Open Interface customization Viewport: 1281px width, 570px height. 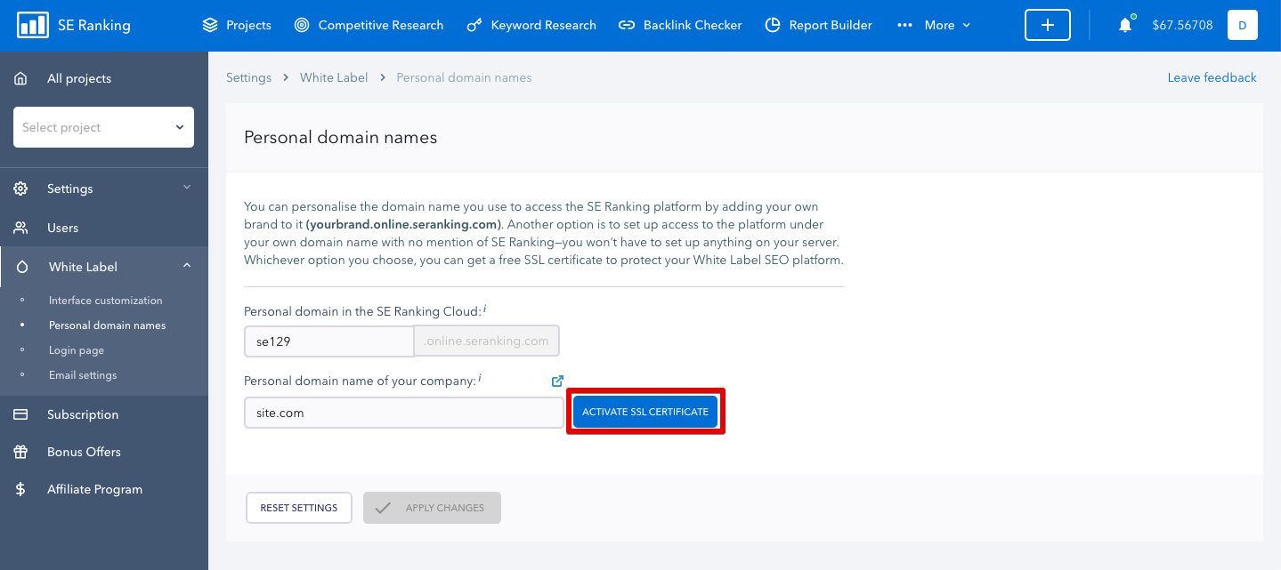coord(105,301)
